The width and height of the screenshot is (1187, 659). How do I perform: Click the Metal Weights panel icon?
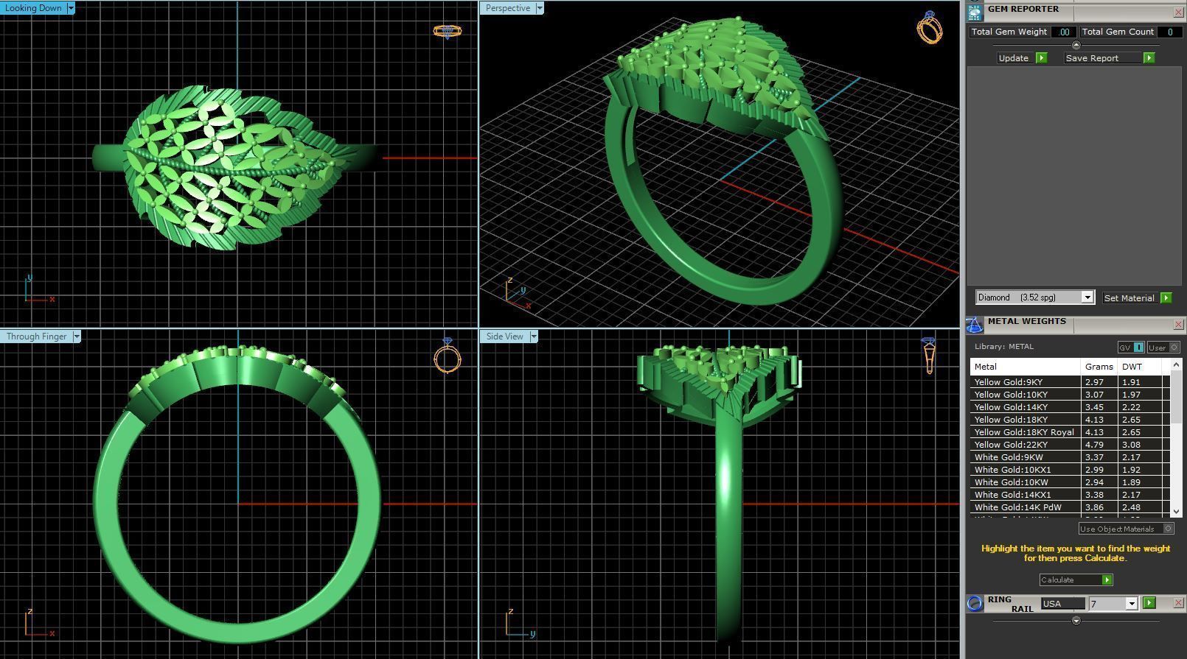pyautogui.click(x=975, y=325)
